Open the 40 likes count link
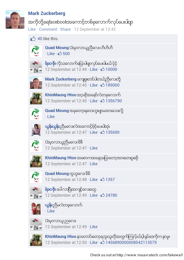Screen dimensions: 184x260 [40, 39]
